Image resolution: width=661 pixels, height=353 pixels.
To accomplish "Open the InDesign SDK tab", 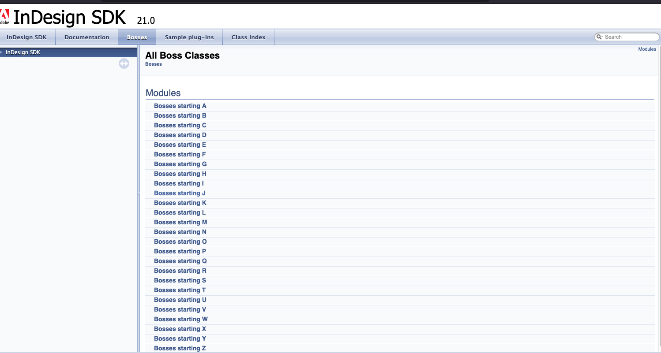I will click(26, 37).
